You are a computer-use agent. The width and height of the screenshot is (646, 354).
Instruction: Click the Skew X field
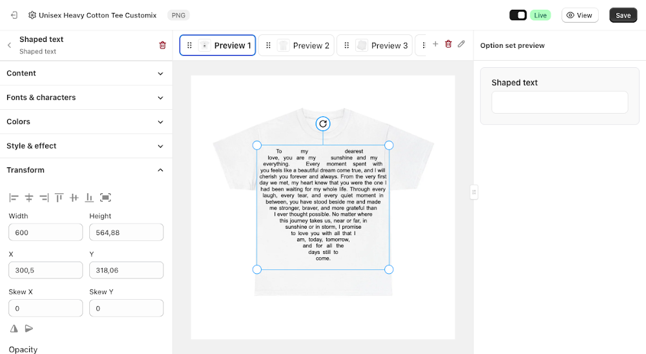(x=46, y=308)
